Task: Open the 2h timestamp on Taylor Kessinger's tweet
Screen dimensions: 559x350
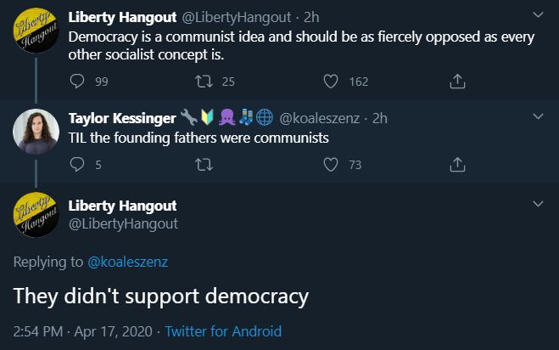Action: tap(379, 118)
